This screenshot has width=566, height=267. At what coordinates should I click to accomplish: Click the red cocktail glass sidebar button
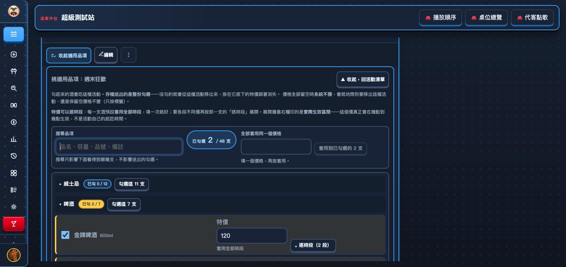pos(14,224)
